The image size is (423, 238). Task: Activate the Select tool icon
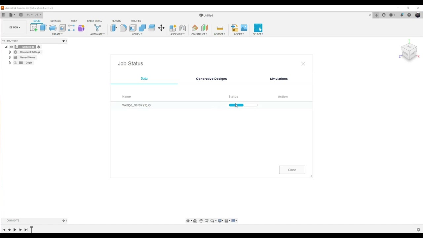coord(258,28)
